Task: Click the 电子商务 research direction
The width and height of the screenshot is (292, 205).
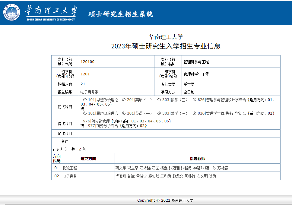Action: pyautogui.click(x=70, y=176)
